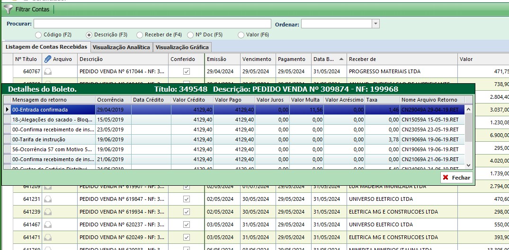The image size is (509, 250).
Task: Click the Descrição column header in listing
Action: coord(123,59)
